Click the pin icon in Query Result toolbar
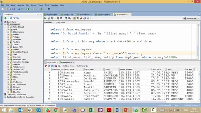Image resolution: width=201 pixels, height=113 pixels. click(46, 66)
